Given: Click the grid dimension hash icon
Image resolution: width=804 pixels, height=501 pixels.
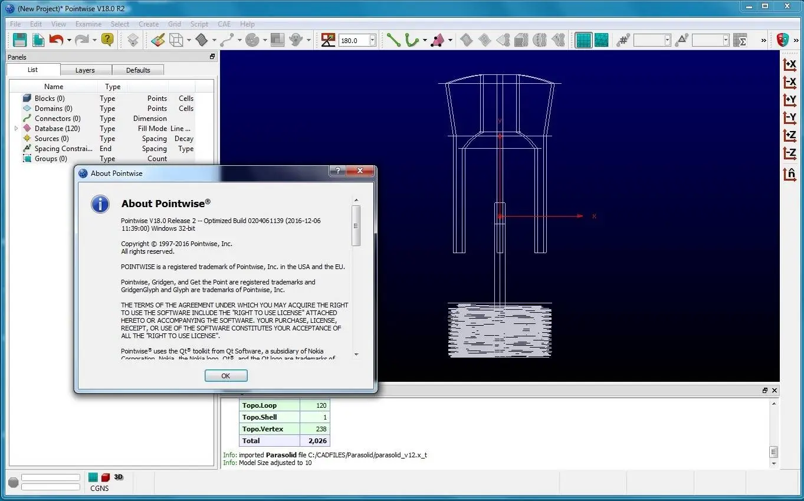Looking at the screenshot, I should pos(623,40).
